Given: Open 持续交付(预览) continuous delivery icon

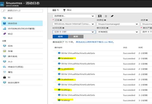Looking at the screenshot, I should [x=4, y=67].
